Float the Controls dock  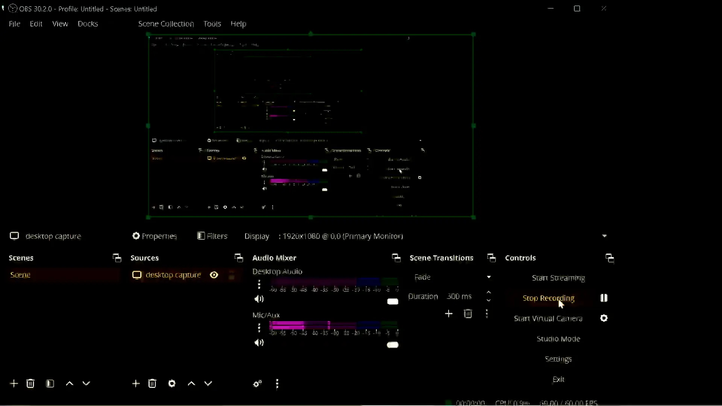tap(610, 258)
